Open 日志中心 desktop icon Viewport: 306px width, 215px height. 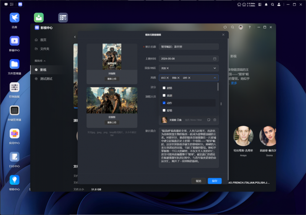(x=15, y=157)
